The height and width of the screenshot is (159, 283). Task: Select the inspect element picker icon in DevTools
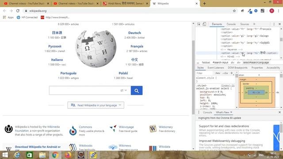(x=199, y=24)
